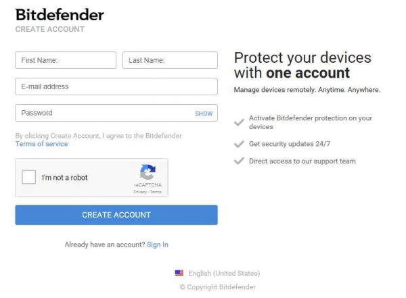Open reCAPTCHA Terms link
Viewport: 406px width, 298px height.
[x=156, y=192]
